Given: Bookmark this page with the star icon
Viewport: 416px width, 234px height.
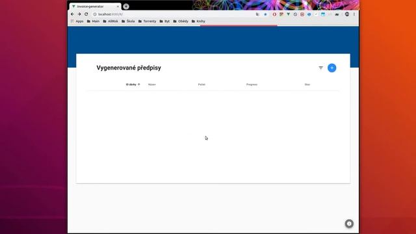Looking at the screenshot, I should click(x=265, y=14).
